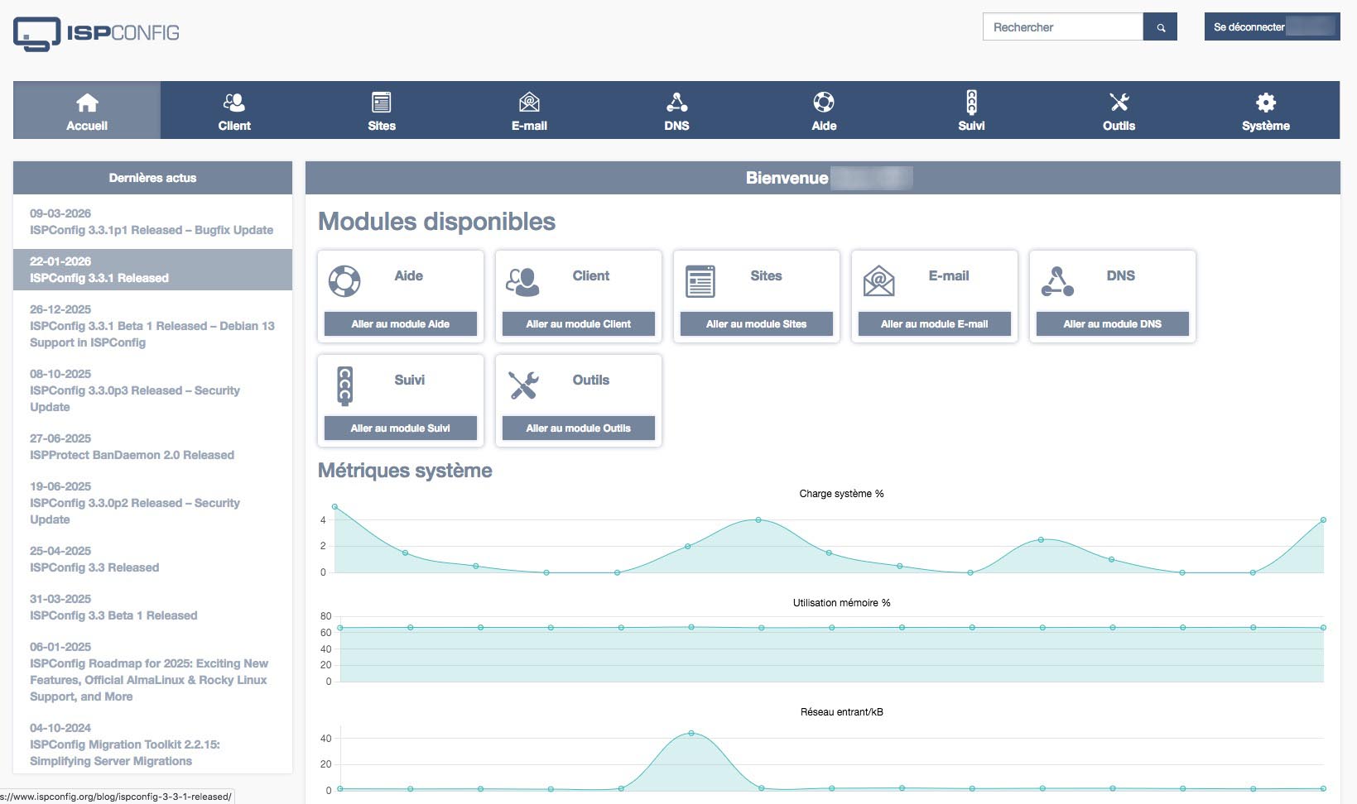
Task: Click Aller au module Suivi button
Action: 401,428
